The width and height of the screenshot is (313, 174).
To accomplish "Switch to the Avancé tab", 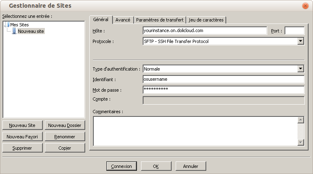I will (x=123, y=20).
